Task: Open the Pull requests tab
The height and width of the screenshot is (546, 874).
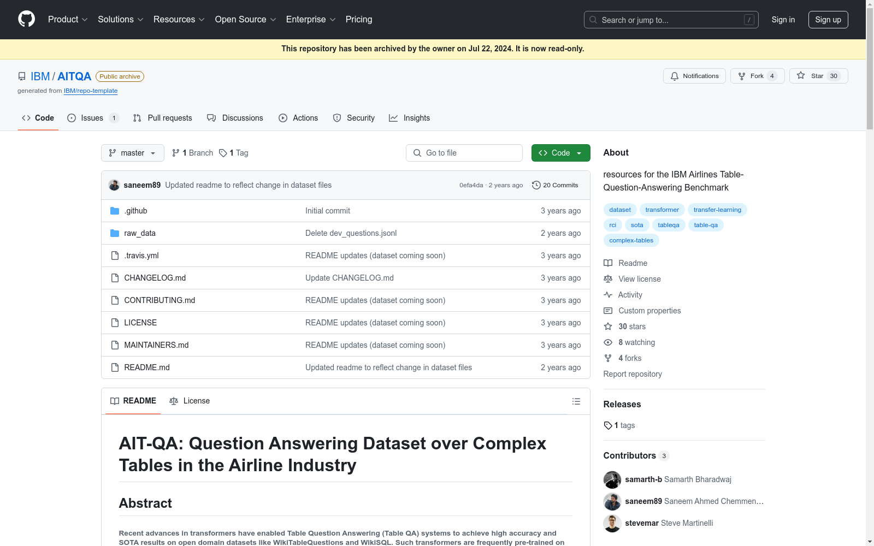Action: pos(163,118)
